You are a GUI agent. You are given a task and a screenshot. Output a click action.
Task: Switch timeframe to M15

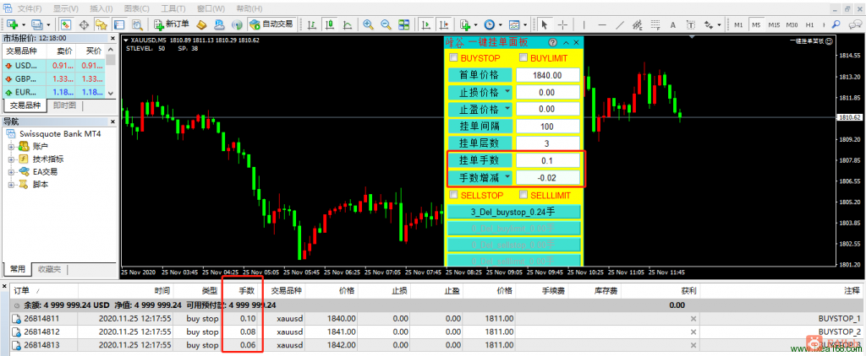(x=774, y=24)
